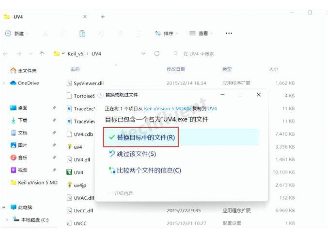Sort by Type (类型) column header
Screen dimensions: 328x237
pyautogui.click(x=227, y=69)
